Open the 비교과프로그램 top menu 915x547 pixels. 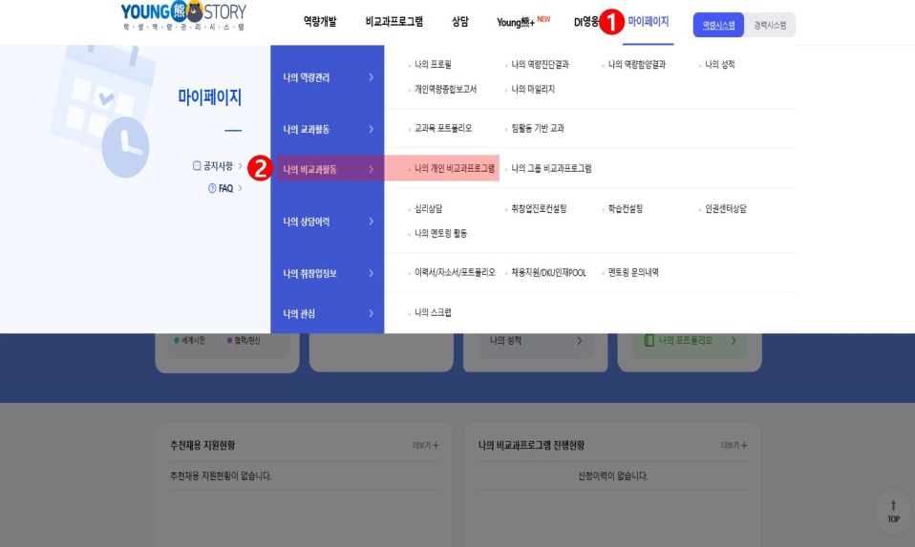tap(394, 22)
